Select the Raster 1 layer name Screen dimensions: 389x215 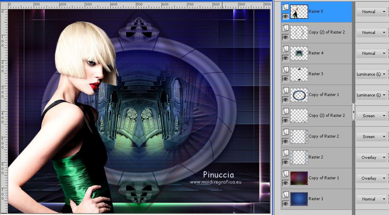point(316,199)
